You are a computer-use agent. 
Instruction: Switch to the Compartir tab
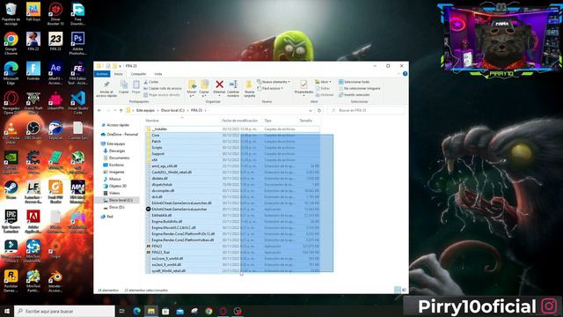click(138, 74)
